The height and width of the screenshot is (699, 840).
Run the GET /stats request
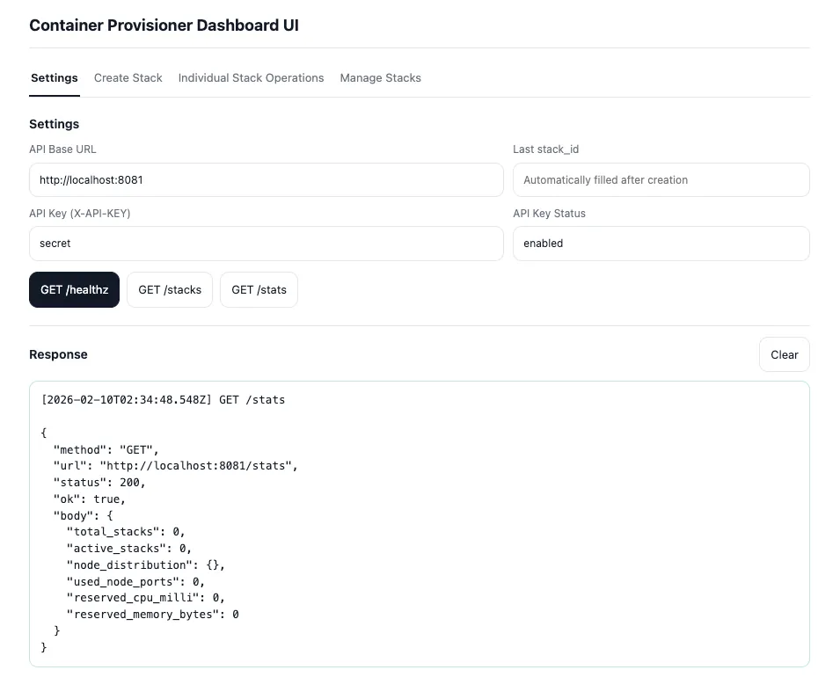259,290
